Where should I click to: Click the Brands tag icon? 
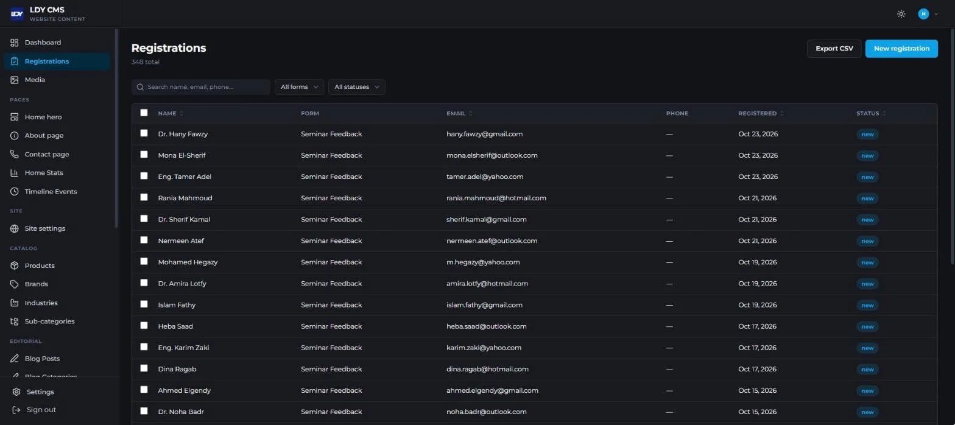pyautogui.click(x=15, y=284)
